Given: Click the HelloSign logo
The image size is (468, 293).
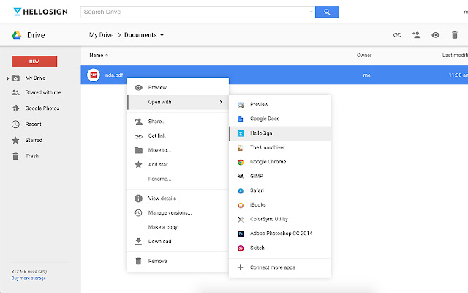Looking at the screenshot, I should pos(41,12).
